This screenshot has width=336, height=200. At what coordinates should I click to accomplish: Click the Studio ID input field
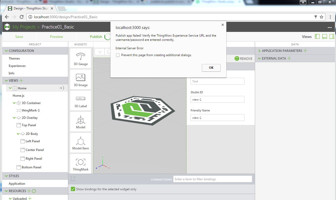(217, 99)
